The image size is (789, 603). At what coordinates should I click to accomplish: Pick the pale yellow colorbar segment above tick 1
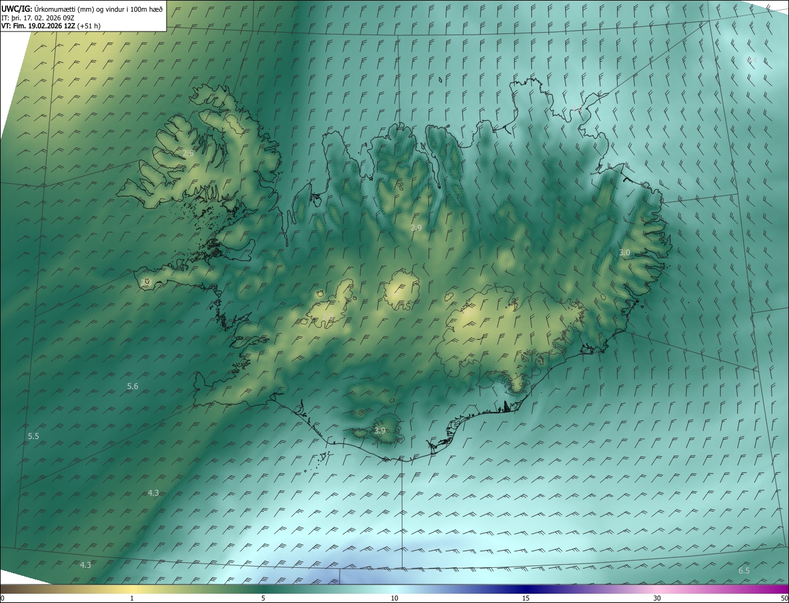point(132,589)
